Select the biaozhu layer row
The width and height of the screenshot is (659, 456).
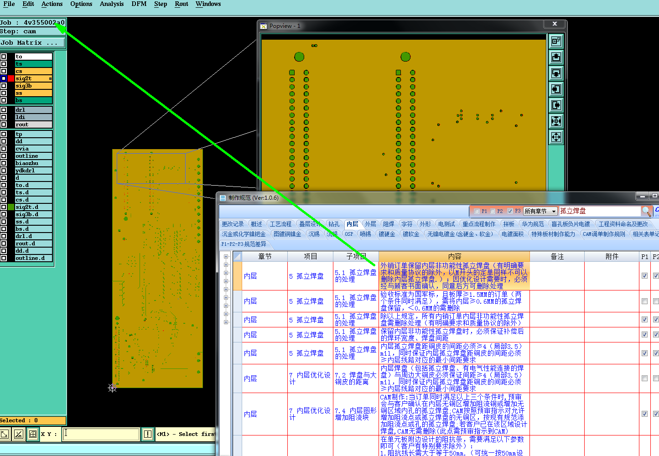tap(34, 163)
